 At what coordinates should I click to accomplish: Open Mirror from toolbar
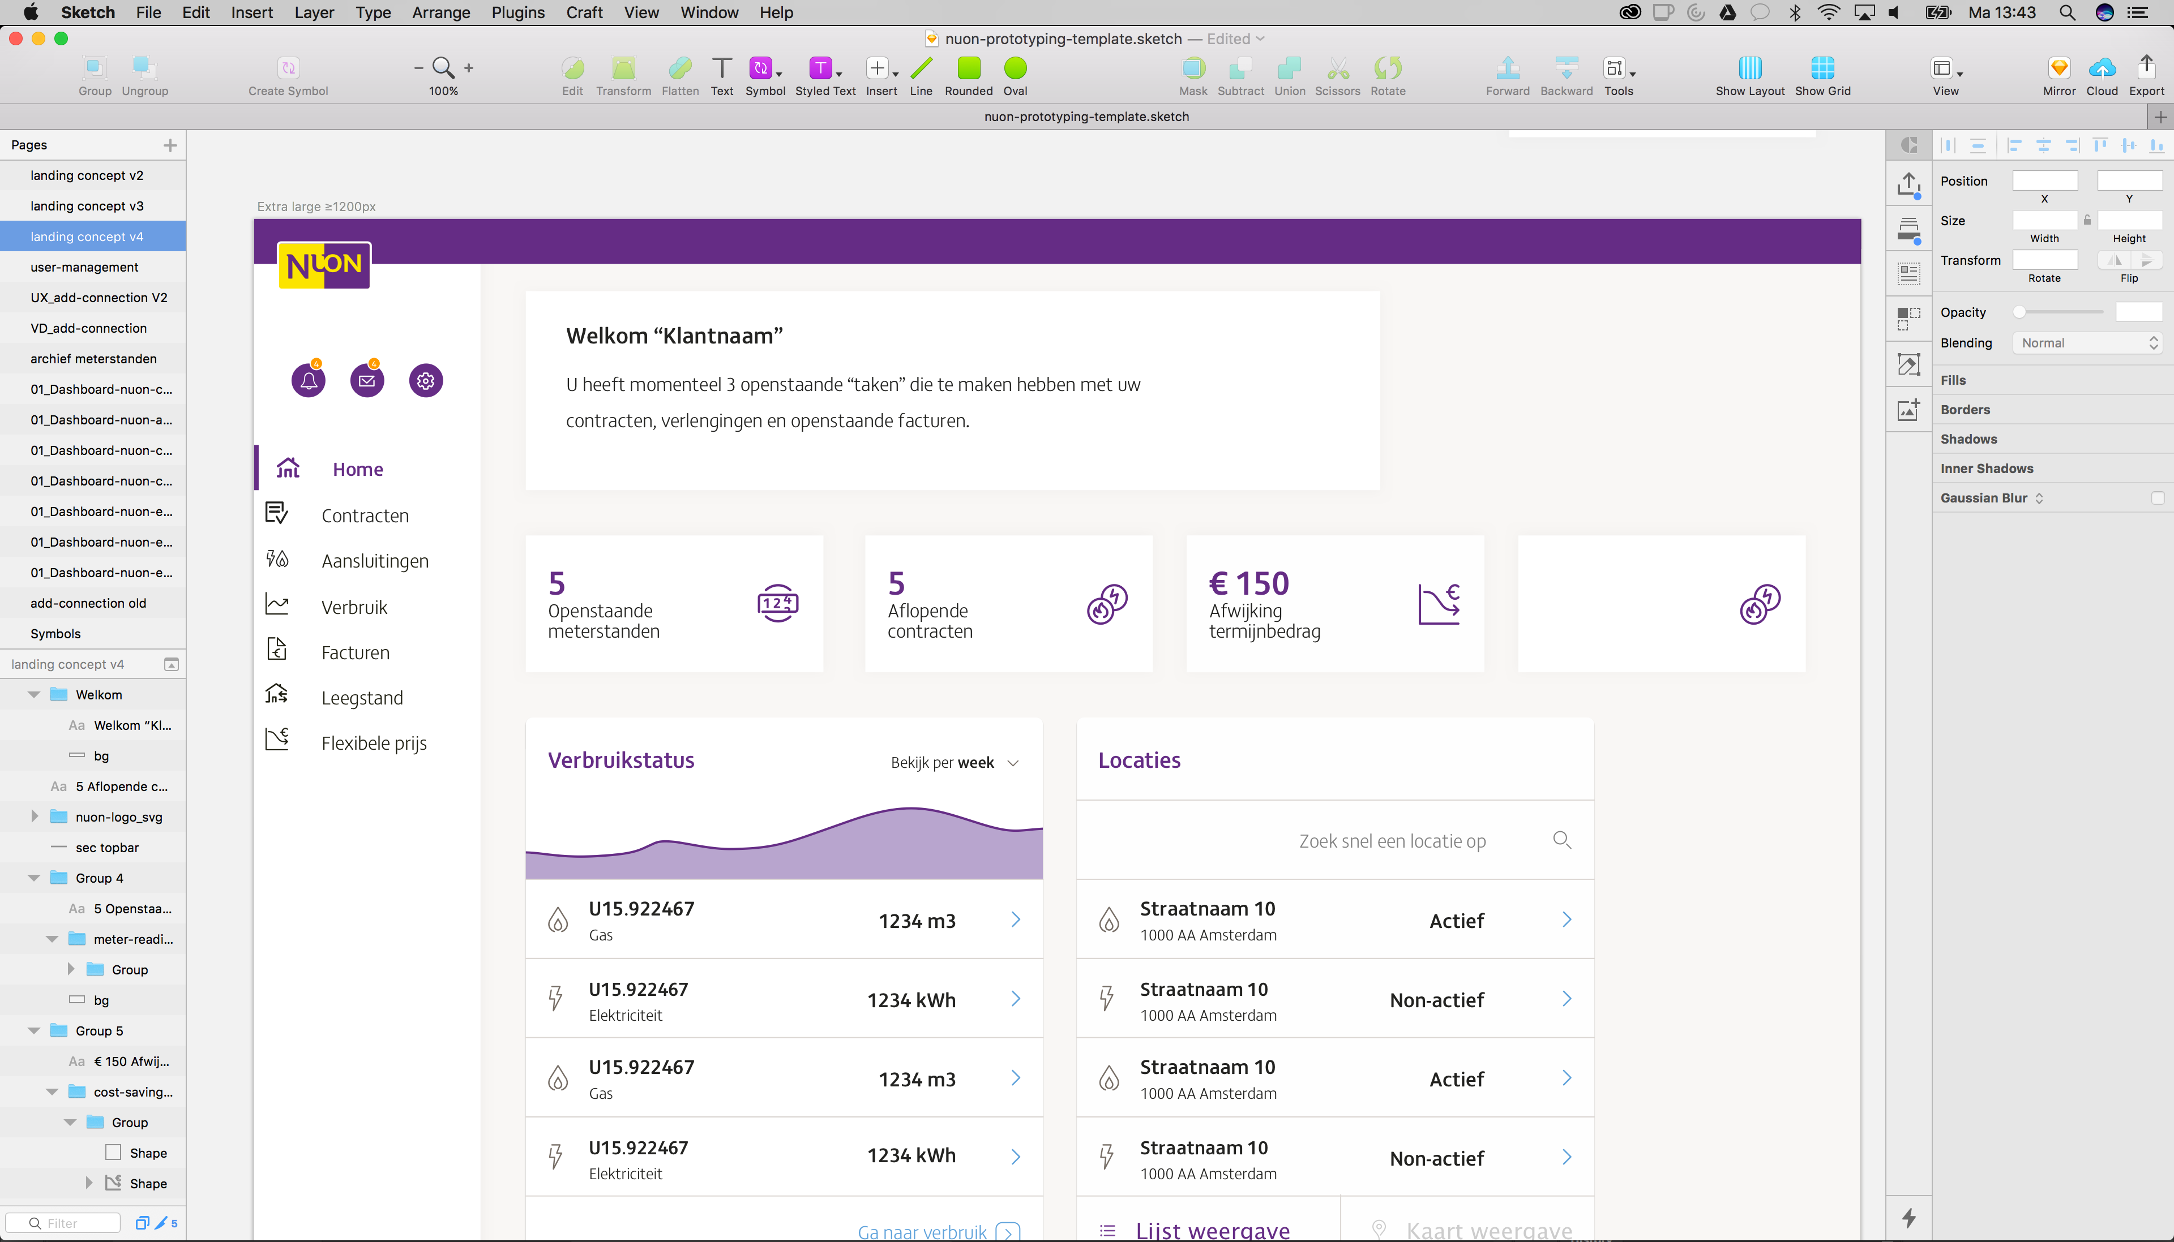click(x=2059, y=68)
